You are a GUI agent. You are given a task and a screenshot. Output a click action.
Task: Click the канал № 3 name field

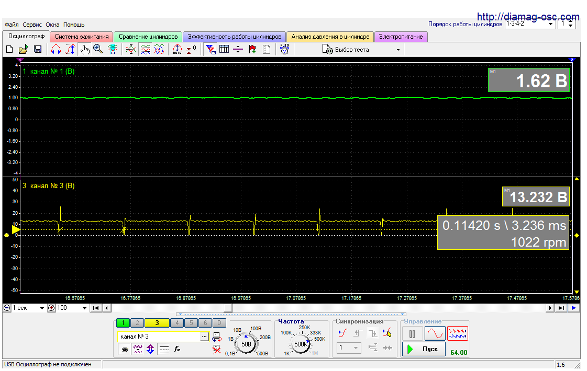(x=159, y=337)
